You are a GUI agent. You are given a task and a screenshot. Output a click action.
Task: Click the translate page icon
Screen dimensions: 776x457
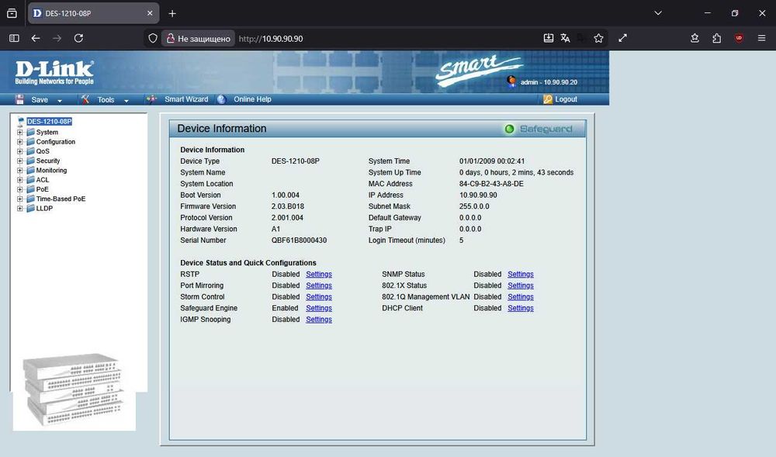tap(565, 38)
